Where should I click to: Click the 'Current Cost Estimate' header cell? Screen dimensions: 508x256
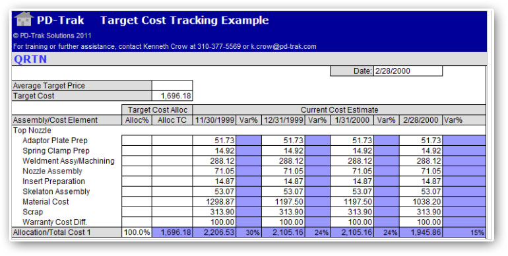click(339, 110)
